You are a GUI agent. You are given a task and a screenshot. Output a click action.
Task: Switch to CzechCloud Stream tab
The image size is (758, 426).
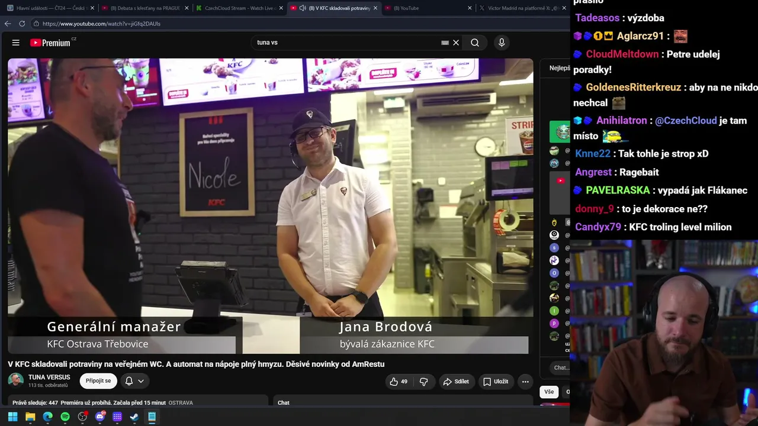pos(240,8)
